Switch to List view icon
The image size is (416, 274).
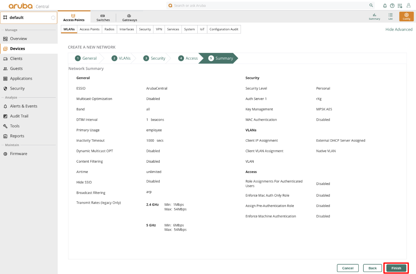click(390, 16)
